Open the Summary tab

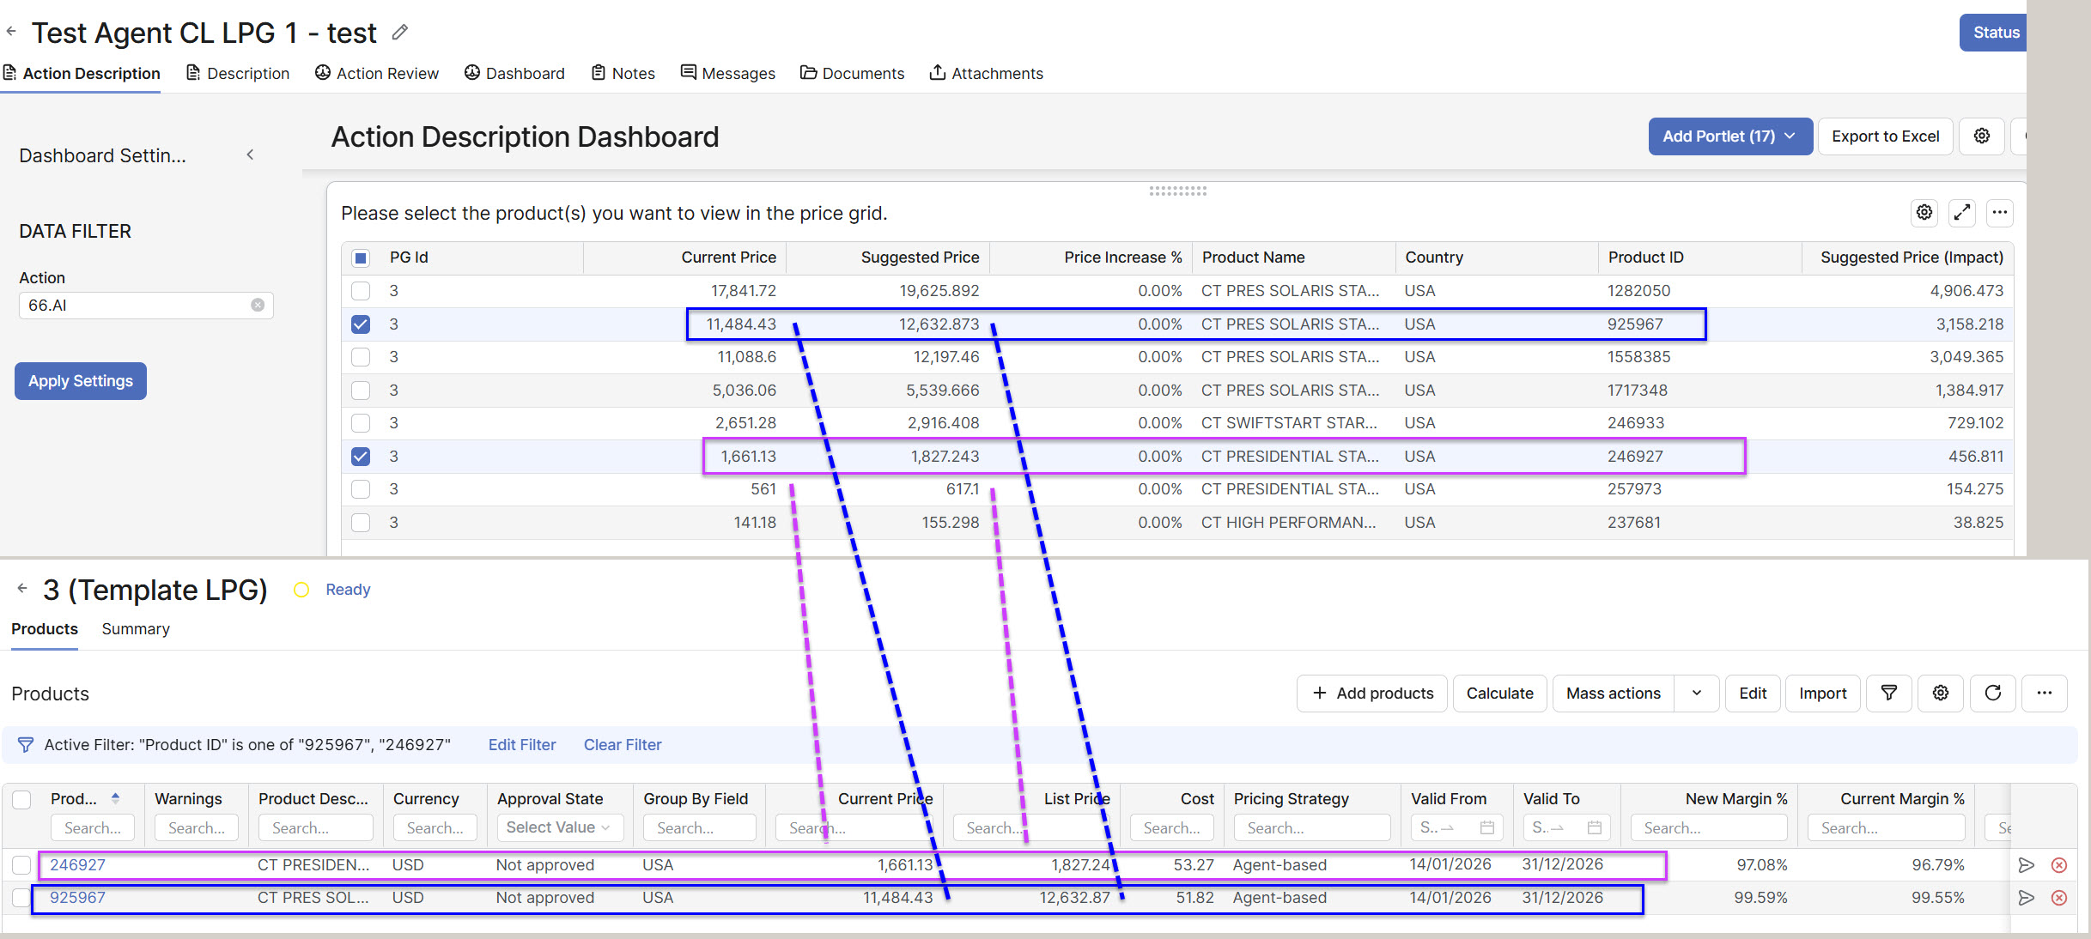[136, 629]
